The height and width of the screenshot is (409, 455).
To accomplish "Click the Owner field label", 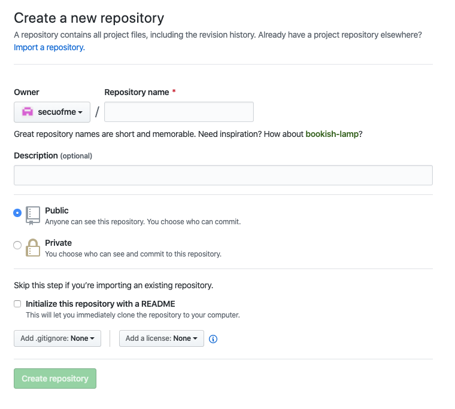I will click(x=26, y=92).
